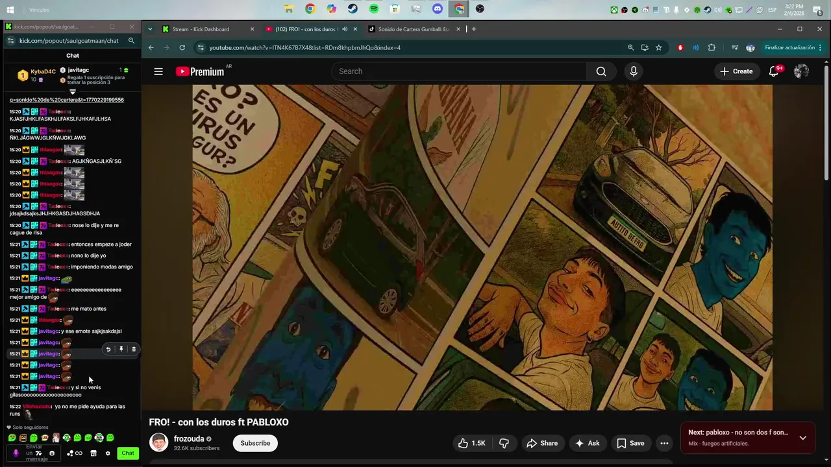Open Kick chat settings gear
The image size is (831, 467).
pos(108,453)
